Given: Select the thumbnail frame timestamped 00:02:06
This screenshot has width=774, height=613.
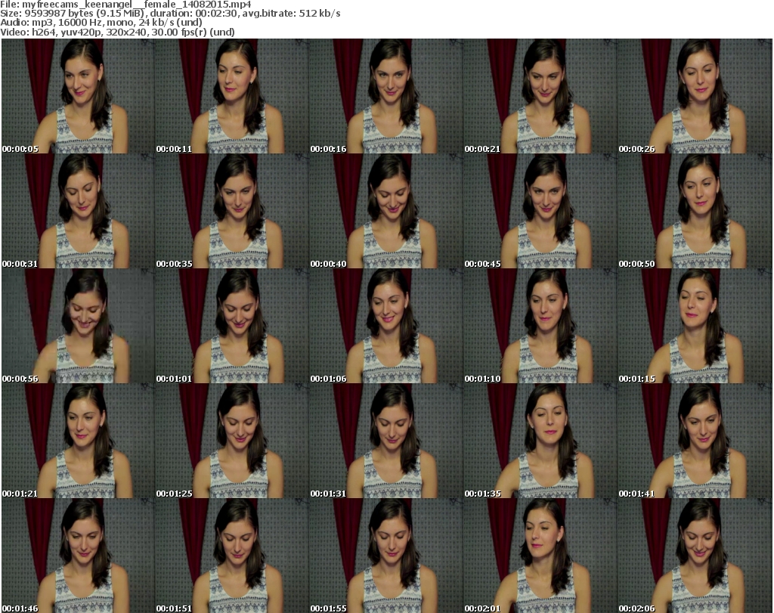Looking at the screenshot, I should (695, 556).
